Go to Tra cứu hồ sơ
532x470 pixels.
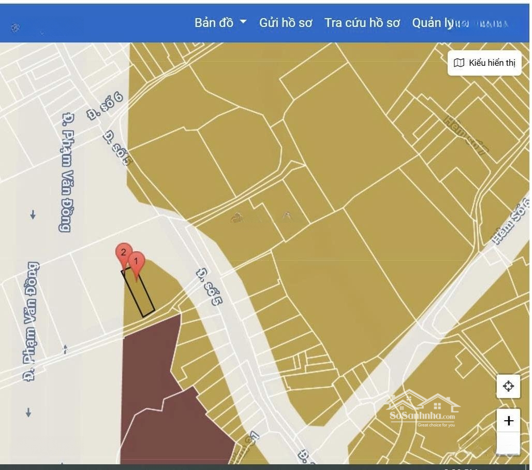click(x=362, y=23)
